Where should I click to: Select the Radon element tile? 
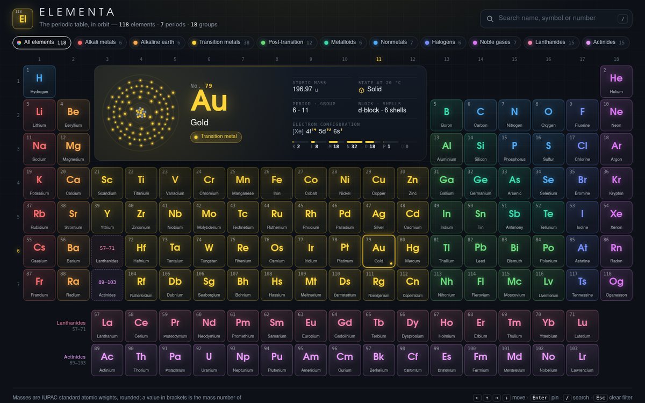[x=616, y=251]
